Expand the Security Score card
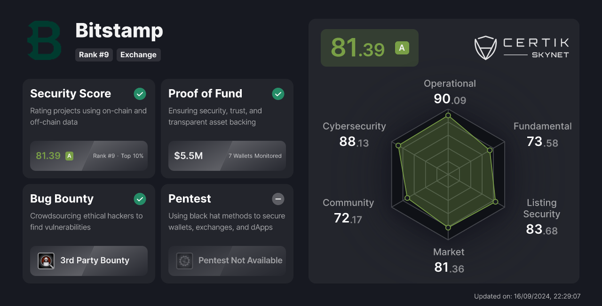602x306 pixels. tap(88, 129)
